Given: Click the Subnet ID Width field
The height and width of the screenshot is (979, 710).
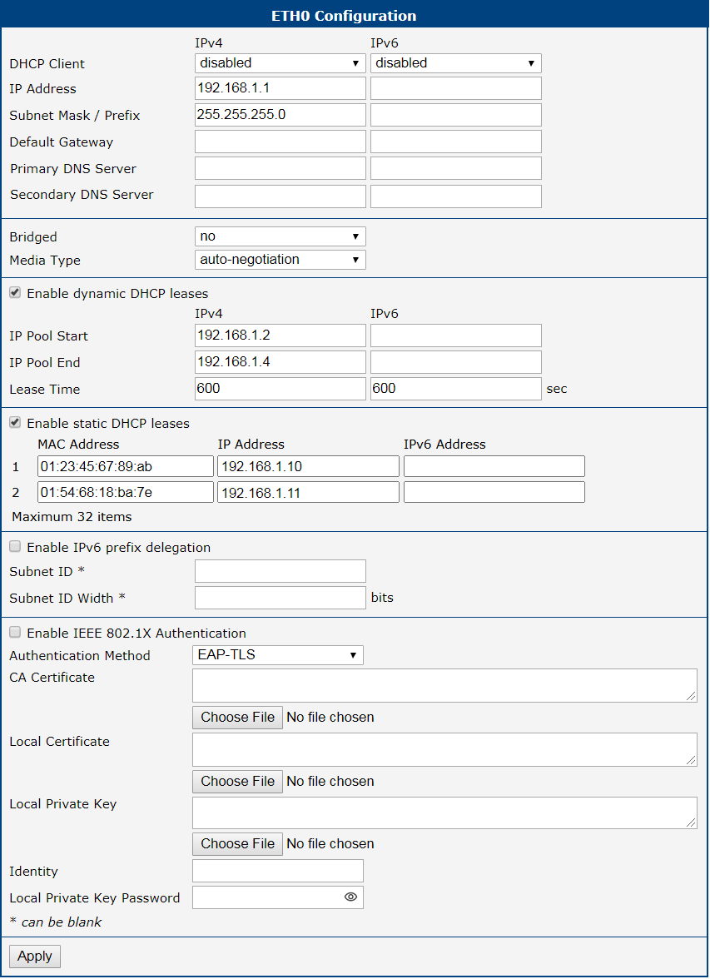Looking at the screenshot, I should (281, 598).
